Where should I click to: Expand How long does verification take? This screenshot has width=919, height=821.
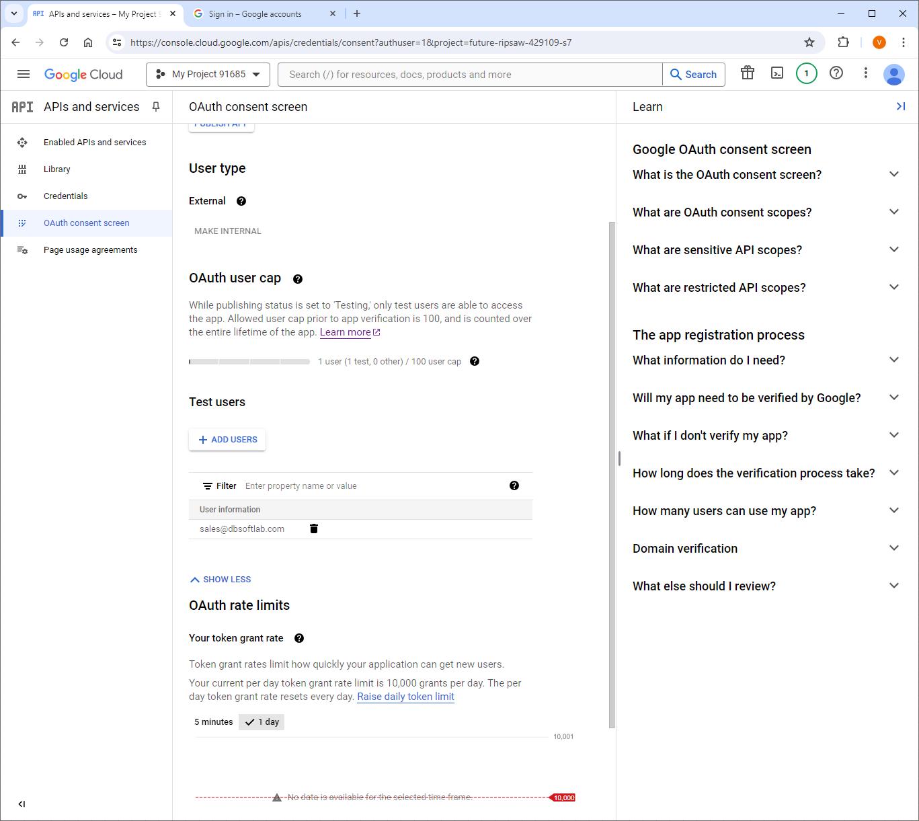(766, 473)
